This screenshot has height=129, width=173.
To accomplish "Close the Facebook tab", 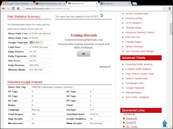I will tap(129, 3).
